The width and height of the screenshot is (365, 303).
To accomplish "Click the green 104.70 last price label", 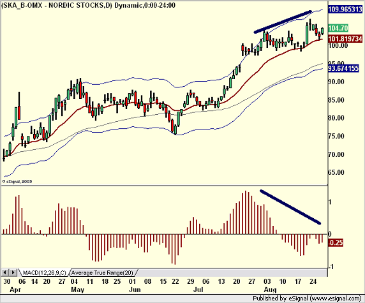I will [338, 28].
